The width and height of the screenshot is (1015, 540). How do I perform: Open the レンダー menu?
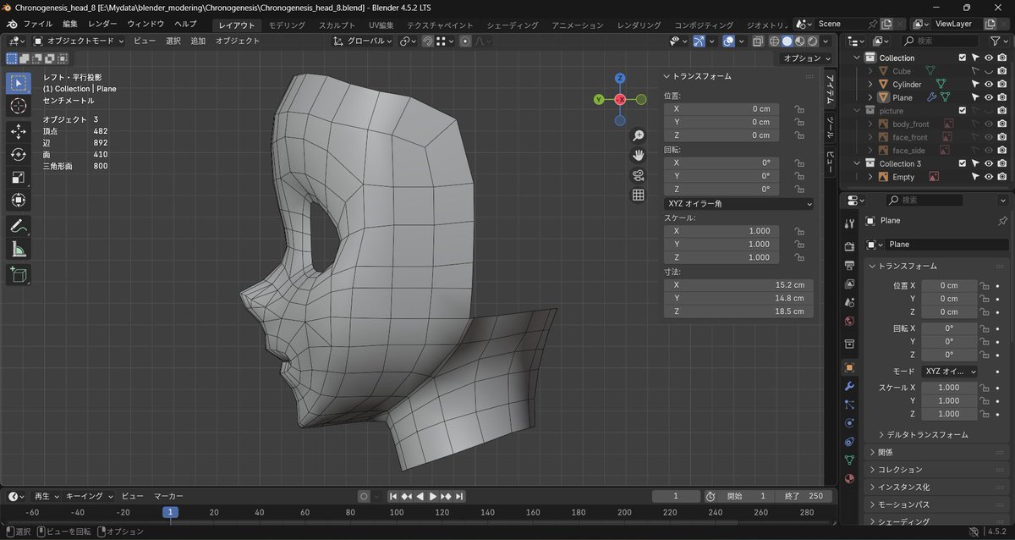[x=102, y=24]
